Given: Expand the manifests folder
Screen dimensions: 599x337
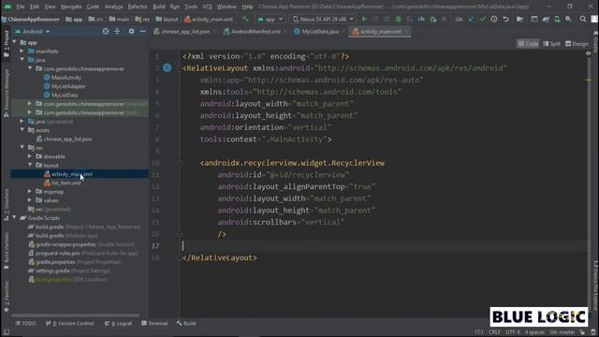Looking at the screenshot, I should [22, 51].
